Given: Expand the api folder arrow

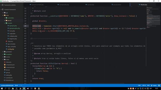Looking at the screenshot, I should (3, 13).
